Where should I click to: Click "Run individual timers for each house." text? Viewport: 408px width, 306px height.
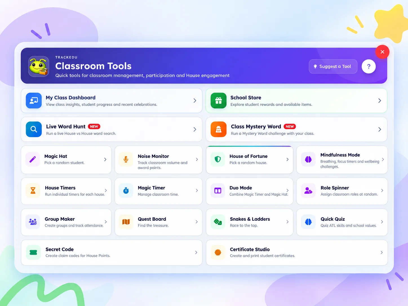75,194
